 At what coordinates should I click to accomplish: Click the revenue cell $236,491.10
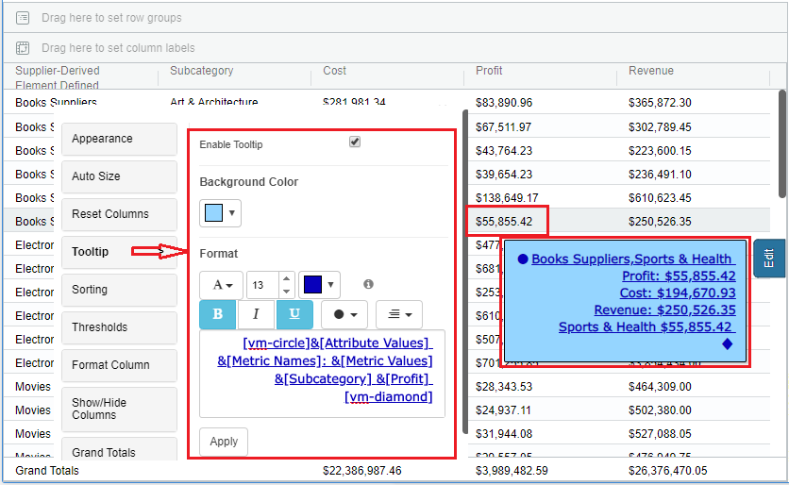click(660, 175)
